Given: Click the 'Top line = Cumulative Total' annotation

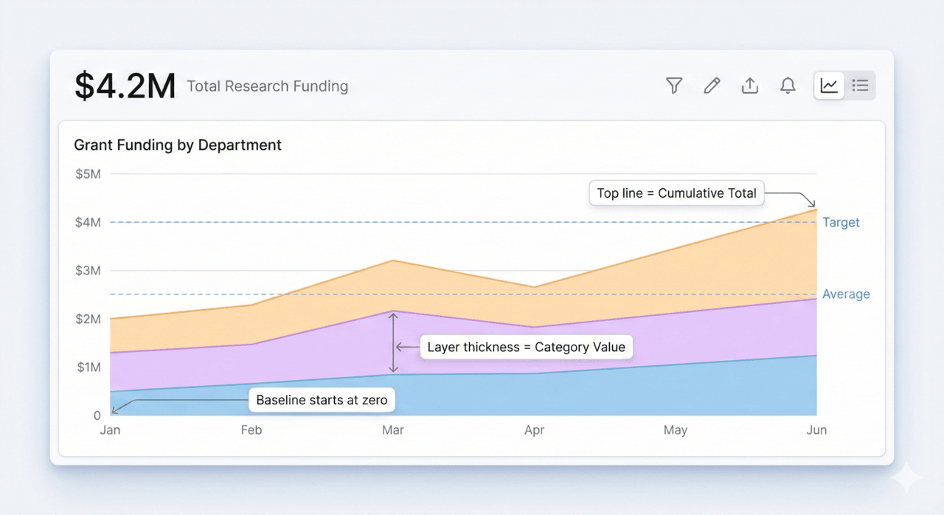Looking at the screenshot, I should 676,193.
